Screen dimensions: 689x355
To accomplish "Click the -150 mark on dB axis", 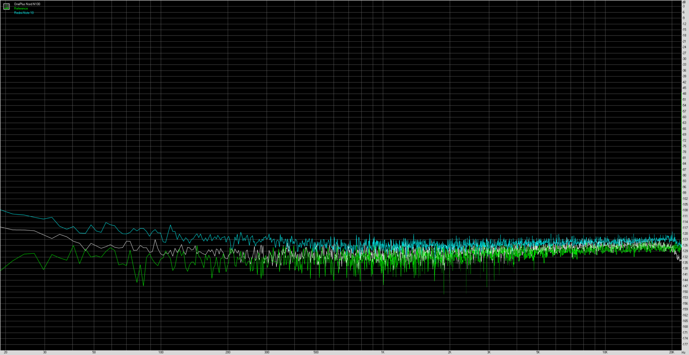I will pos(684,292).
